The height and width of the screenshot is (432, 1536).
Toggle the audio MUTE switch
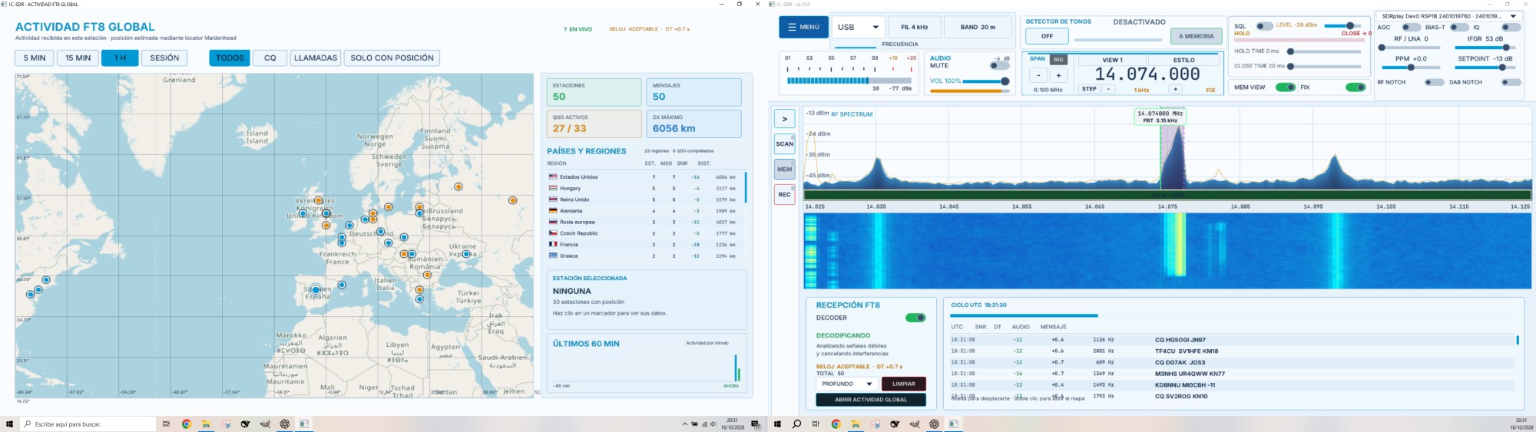[x=999, y=66]
